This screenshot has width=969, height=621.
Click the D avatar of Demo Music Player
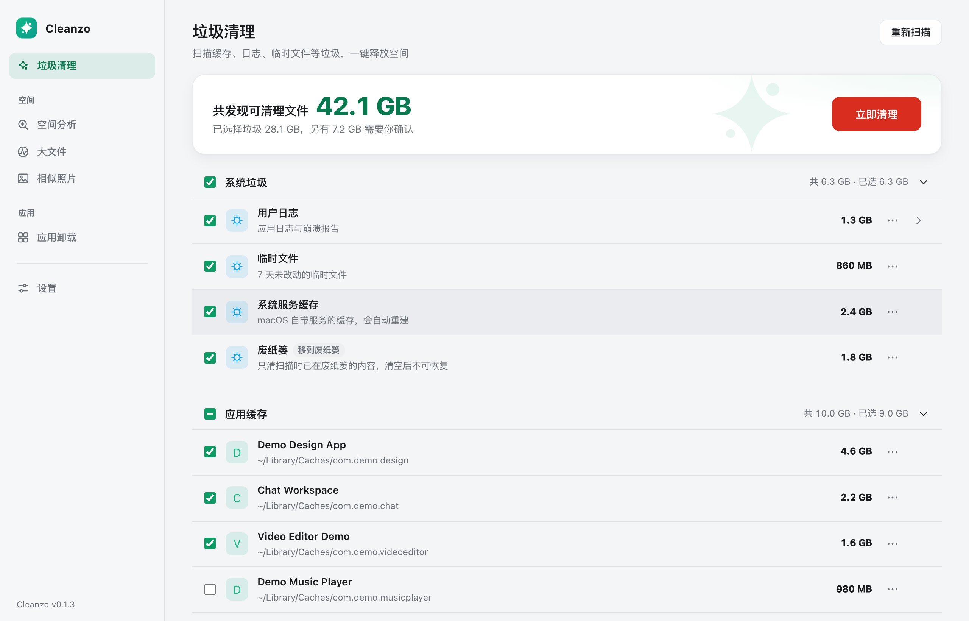237,590
